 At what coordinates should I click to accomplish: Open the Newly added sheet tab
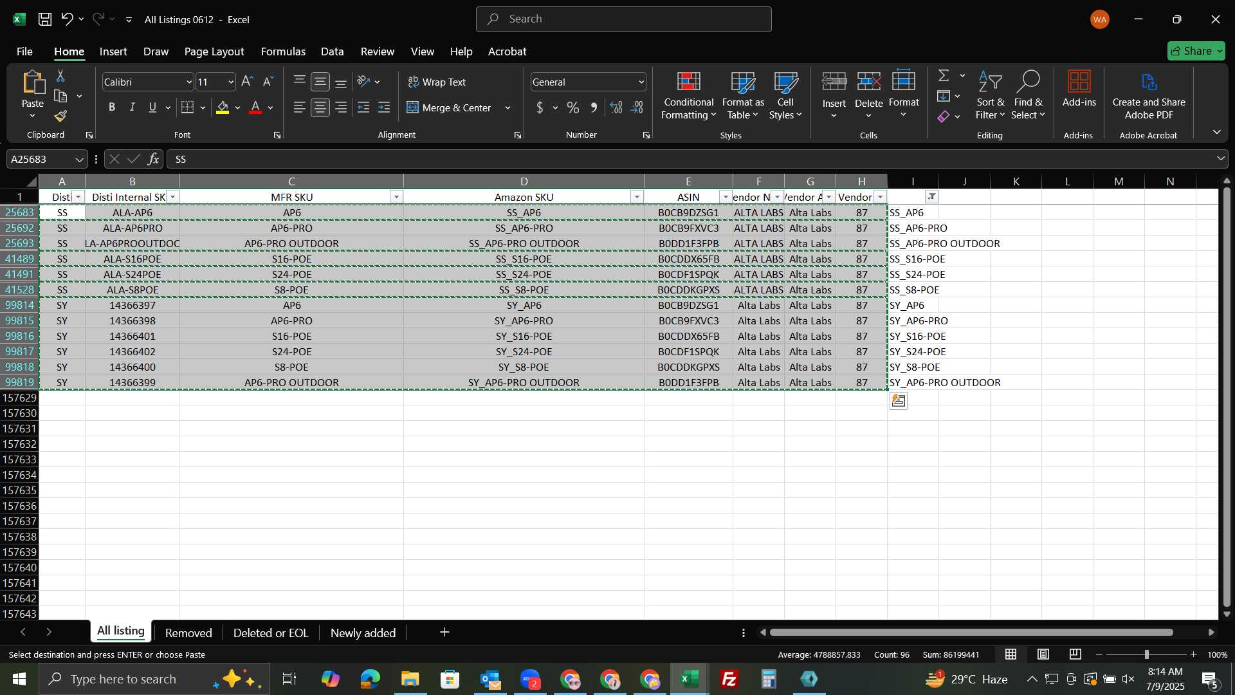tap(363, 633)
